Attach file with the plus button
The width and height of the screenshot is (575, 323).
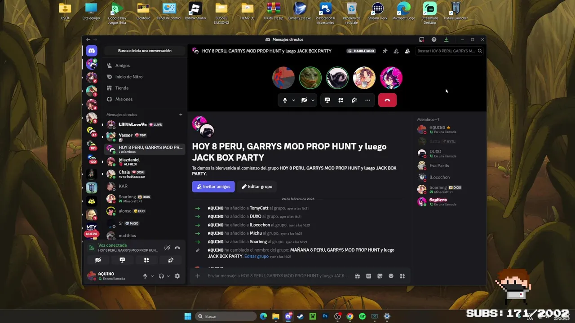pos(197,276)
